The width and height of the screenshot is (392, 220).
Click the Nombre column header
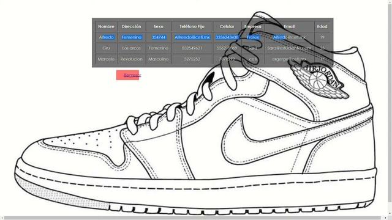coord(106,26)
